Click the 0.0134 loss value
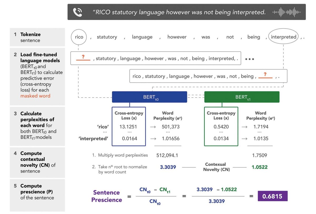The width and height of the screenshot is (316, 214). tap(221, 138)
